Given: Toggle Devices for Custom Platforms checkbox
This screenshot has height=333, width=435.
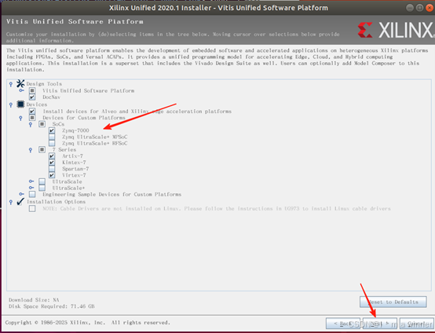Looking at the screenshot, I should click(x=32, y=118).
